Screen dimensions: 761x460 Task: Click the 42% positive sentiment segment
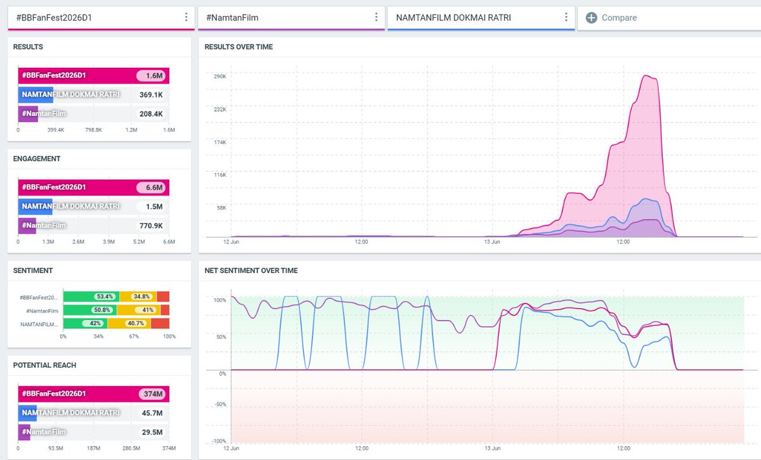[86, 323]
